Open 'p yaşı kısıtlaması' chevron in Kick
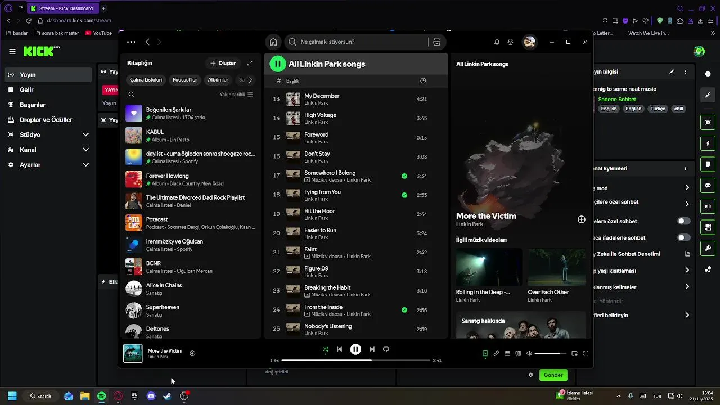The image size is (720, 405). pyautogui.click(x=687, y=271)
